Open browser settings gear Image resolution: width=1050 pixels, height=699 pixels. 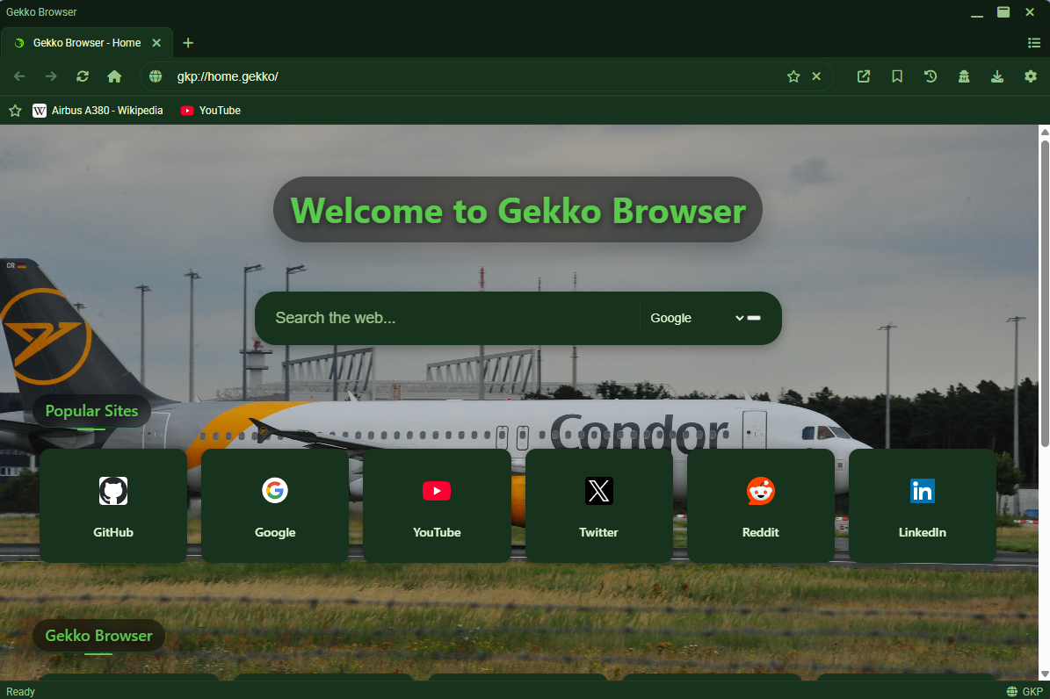tap(1031, 76)
